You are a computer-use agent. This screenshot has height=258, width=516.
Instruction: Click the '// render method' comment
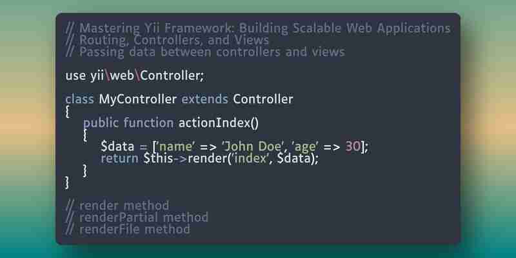click(117, 206)
